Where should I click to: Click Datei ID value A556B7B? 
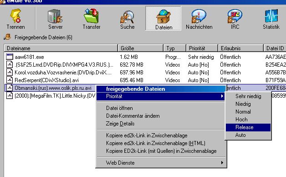point(276,73)
